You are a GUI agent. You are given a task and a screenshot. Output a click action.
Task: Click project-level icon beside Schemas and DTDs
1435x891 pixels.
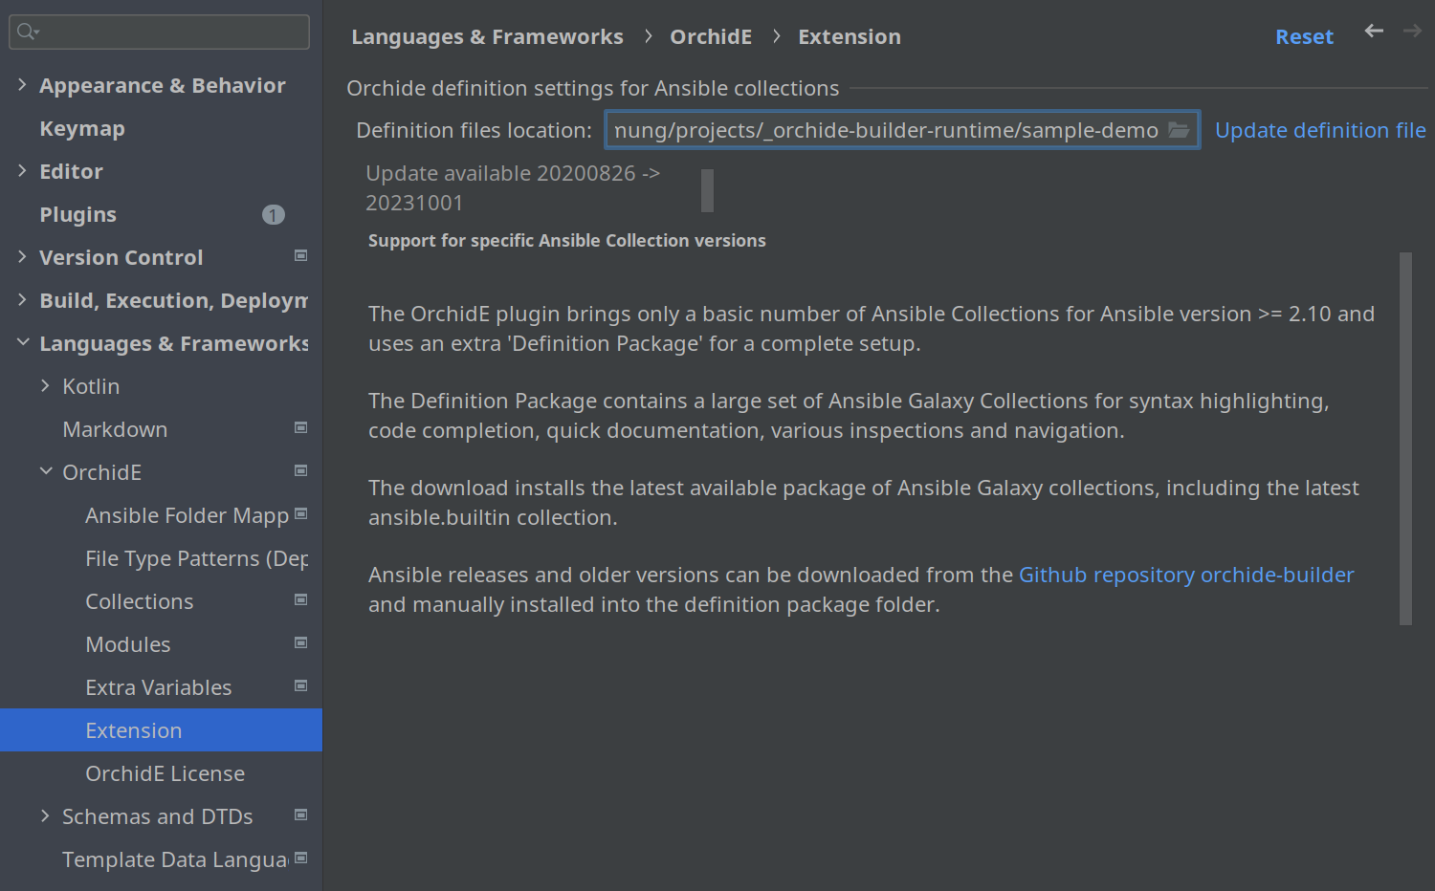click(301, 815)
